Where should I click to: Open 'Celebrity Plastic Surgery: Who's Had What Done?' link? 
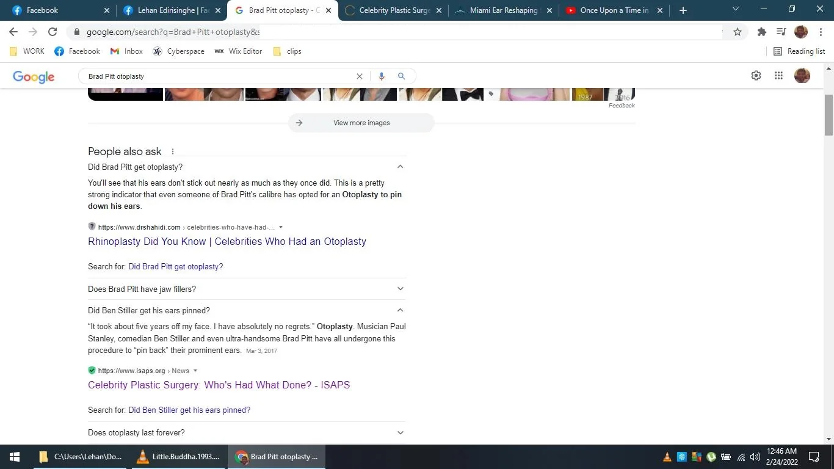(219, 385)
